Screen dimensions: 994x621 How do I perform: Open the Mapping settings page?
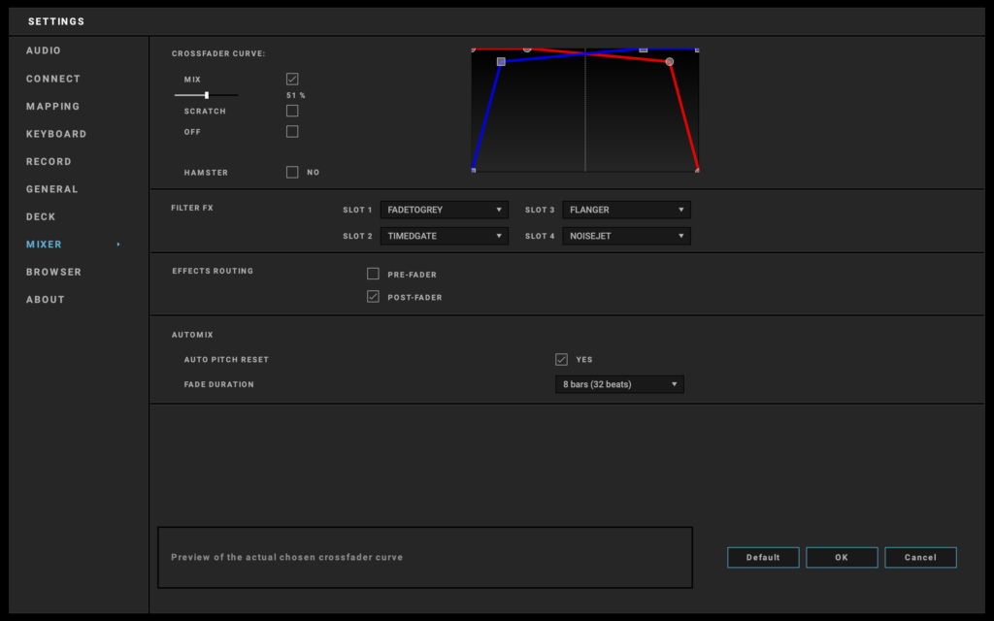click(x=53, y=106)
